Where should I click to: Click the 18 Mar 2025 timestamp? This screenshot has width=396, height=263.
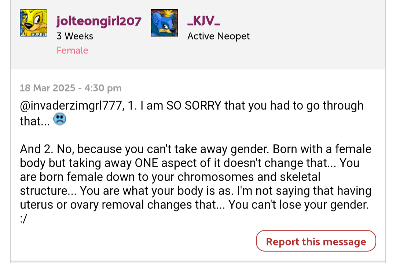[71, 88]
